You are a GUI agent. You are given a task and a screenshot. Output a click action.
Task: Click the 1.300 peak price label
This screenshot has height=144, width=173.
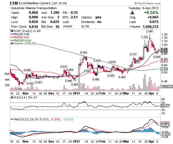click(149, 31)
